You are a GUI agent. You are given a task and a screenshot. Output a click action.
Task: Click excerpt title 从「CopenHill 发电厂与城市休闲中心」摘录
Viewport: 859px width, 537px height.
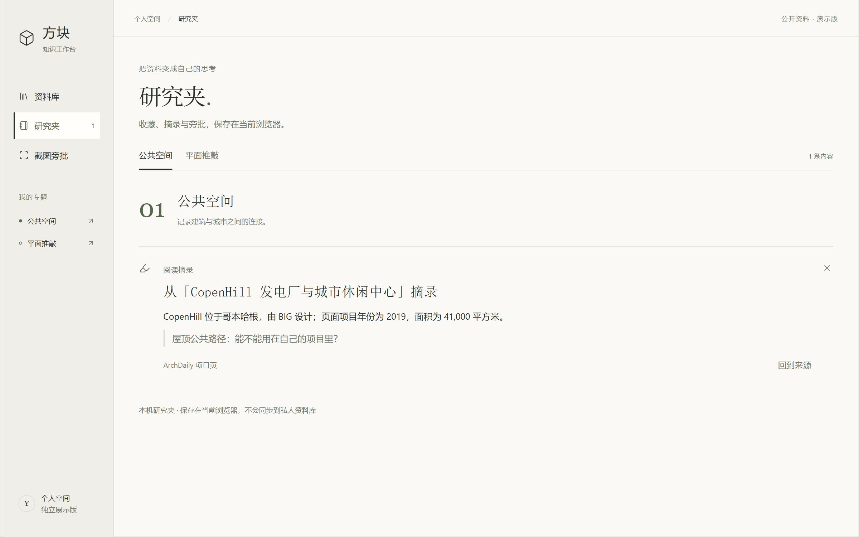(x=300, y=292)
